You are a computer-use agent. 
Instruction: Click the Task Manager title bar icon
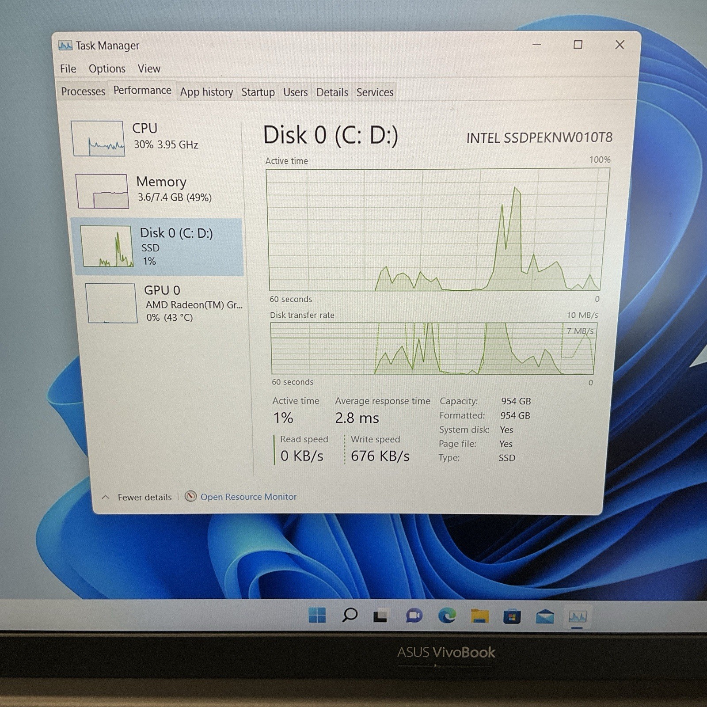click(65, 46)
